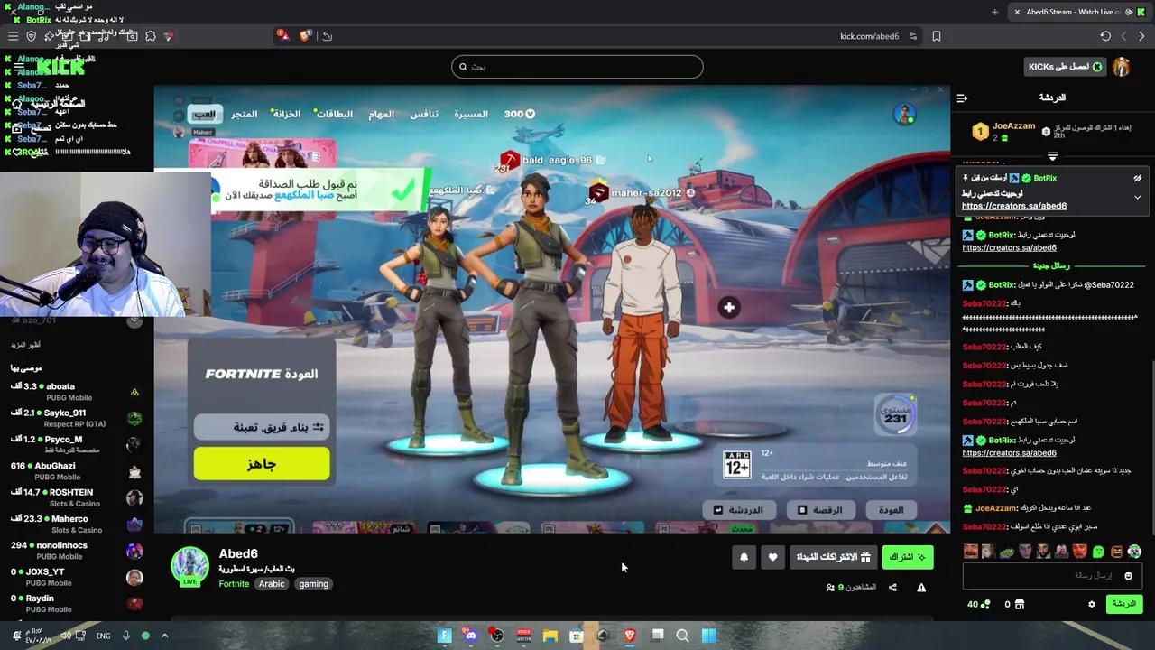Click the report warning triangle icon
The image size is (1155, 650).
tap(921, 588)
